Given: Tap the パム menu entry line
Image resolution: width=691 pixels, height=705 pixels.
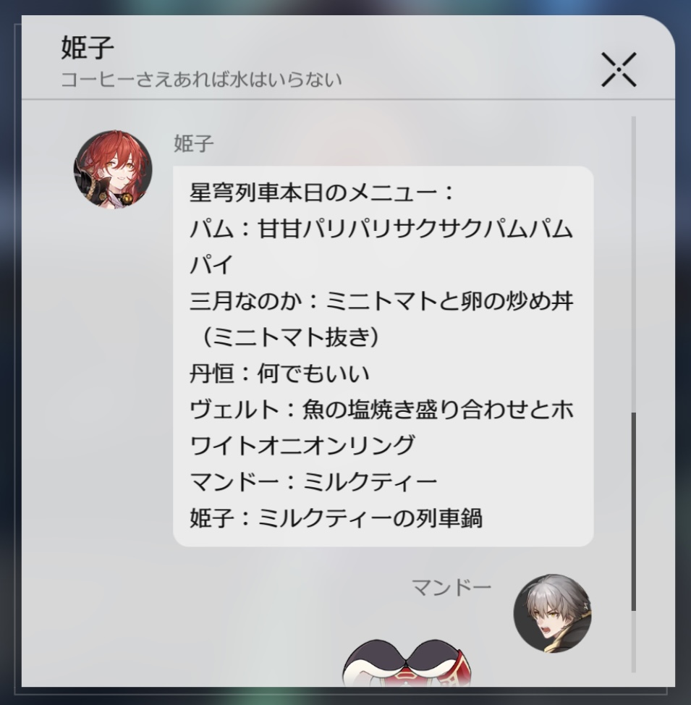Looking at the screenshot, I should (381, 229).
